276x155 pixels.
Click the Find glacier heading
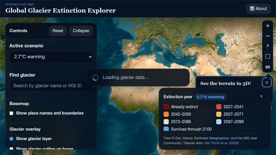[x=22, y=75]
